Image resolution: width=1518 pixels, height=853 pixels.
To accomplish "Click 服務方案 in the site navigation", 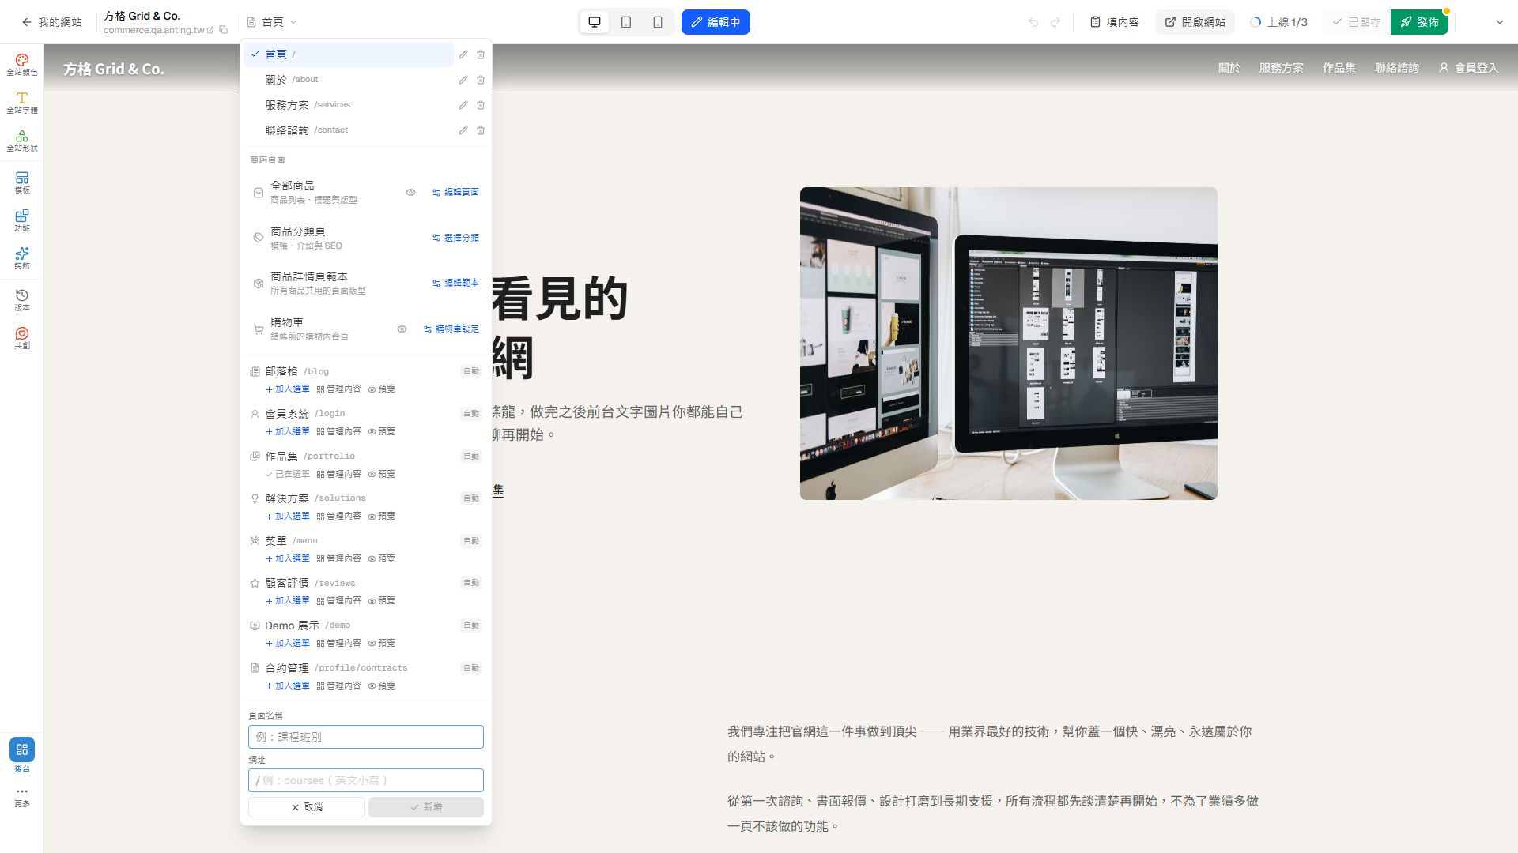I will [1281, 68].
